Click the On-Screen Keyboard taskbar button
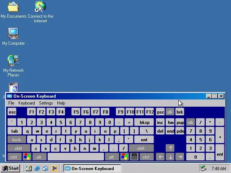 92,168
